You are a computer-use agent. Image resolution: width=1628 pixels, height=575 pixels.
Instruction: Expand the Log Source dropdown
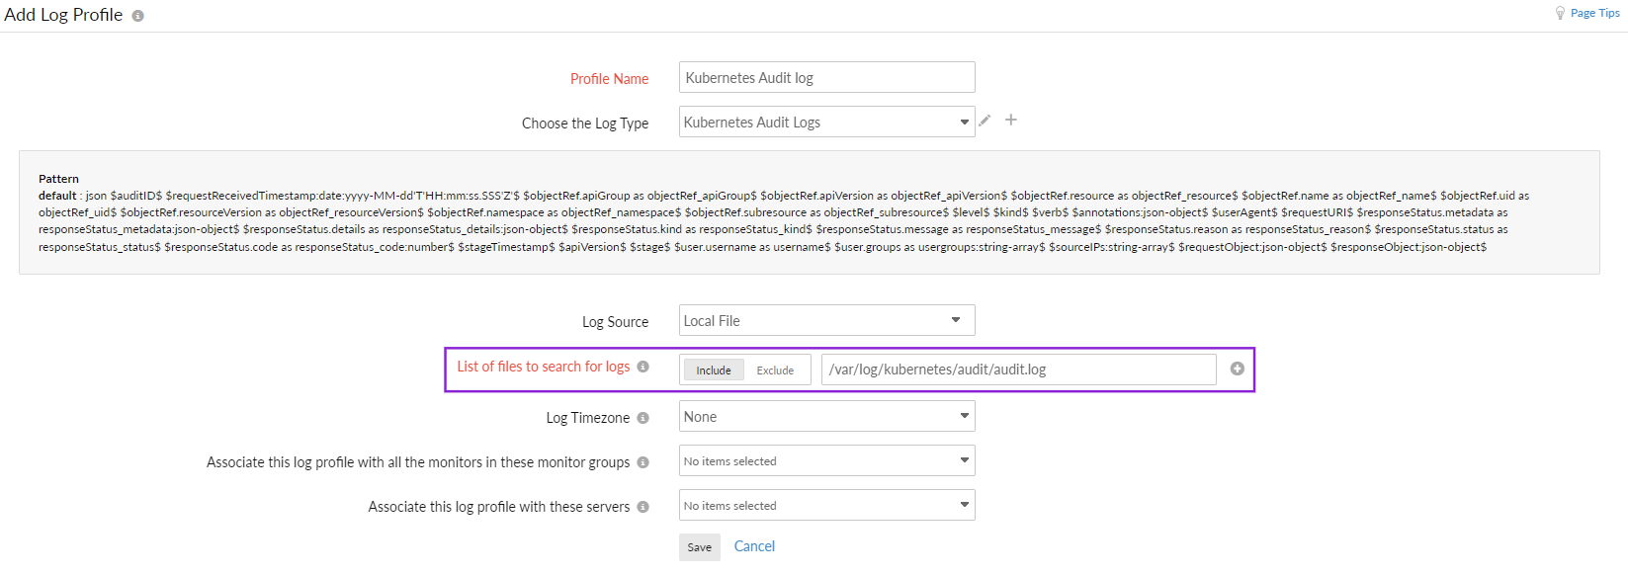tap(826, 320)
